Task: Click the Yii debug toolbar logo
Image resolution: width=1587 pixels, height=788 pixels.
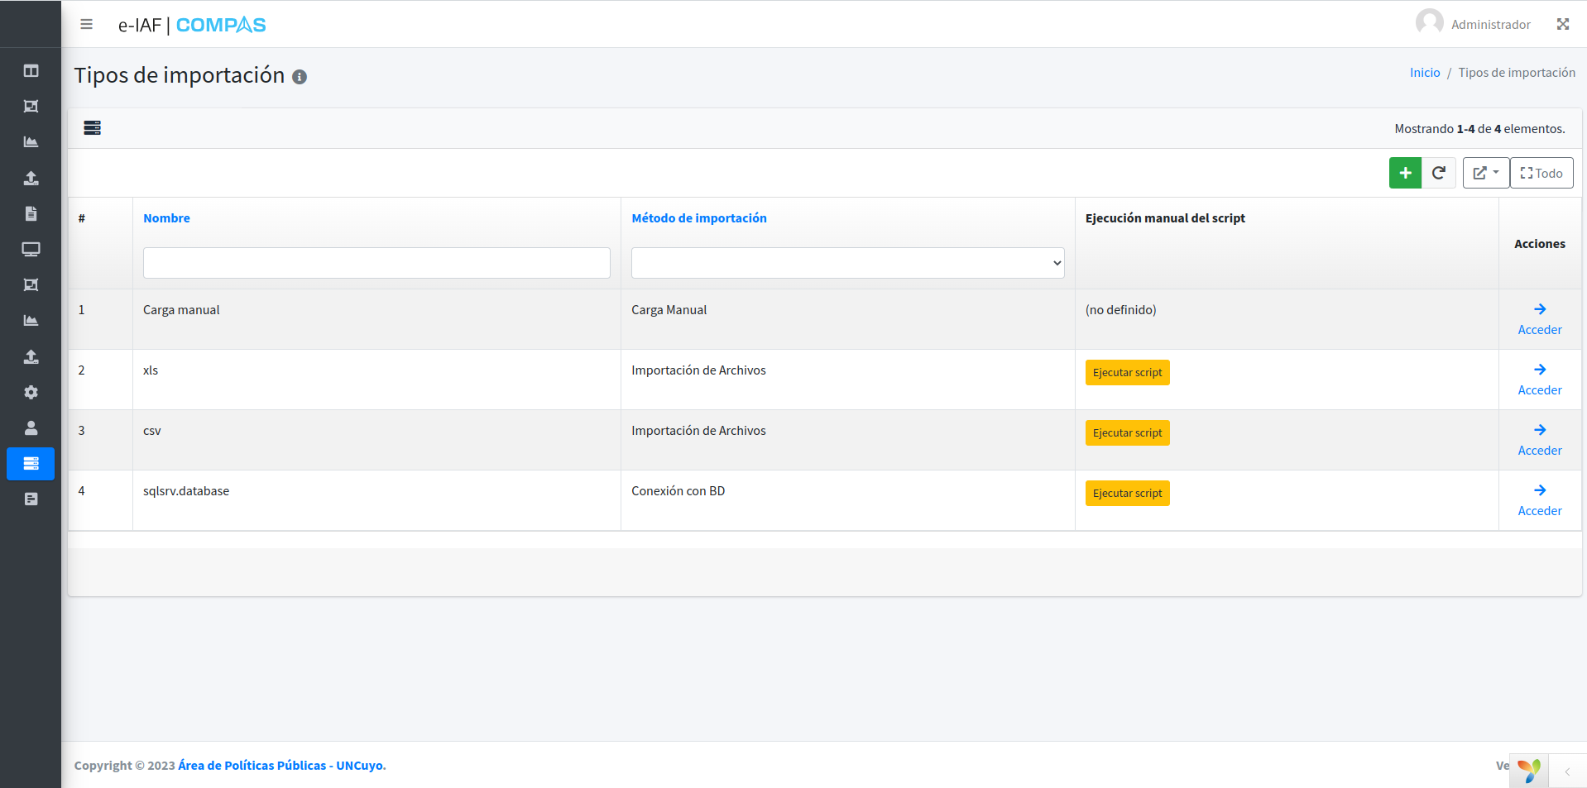Action: click(x=1528, y=770)
